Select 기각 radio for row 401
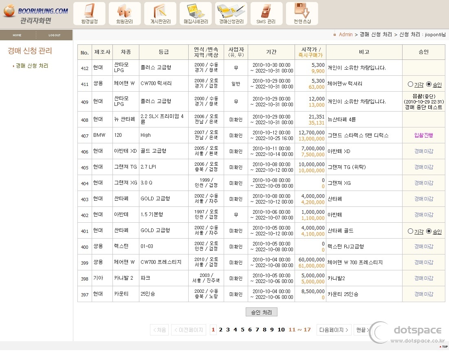Screen dimensions: 449x364 [x=411, y=230]
